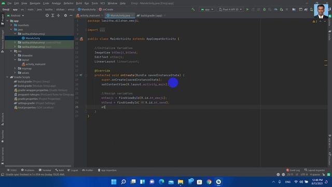The image size is (332, 187).
Task: Start debugging with the green bug icon
Action: point(264,9)
